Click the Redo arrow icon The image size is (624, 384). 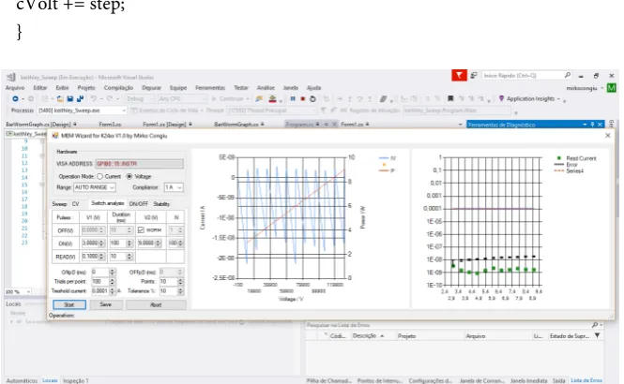point(110,98)
